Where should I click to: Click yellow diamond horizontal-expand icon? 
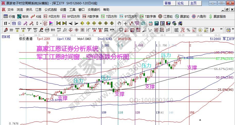(x=94, y=23)
